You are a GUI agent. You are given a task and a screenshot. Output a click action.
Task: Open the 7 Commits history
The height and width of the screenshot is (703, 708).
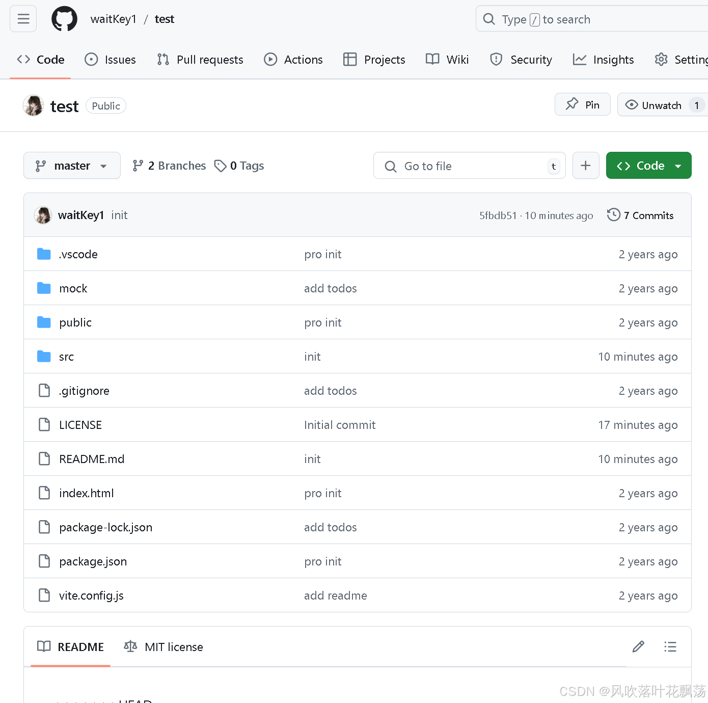640,215
